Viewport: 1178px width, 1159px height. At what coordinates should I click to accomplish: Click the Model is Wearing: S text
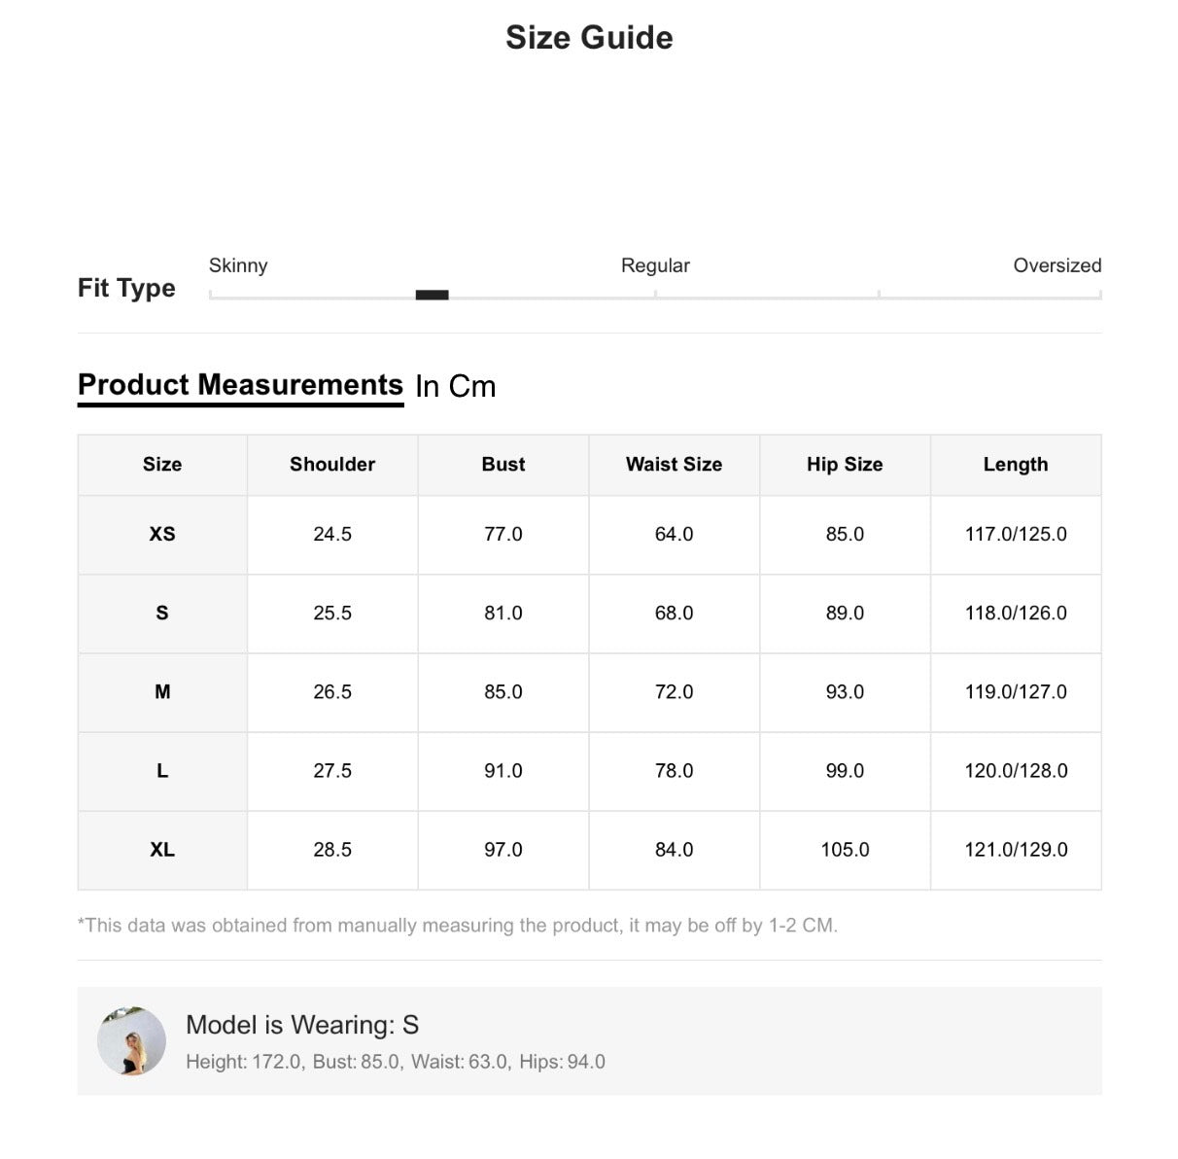click(x=302, y=1025)
